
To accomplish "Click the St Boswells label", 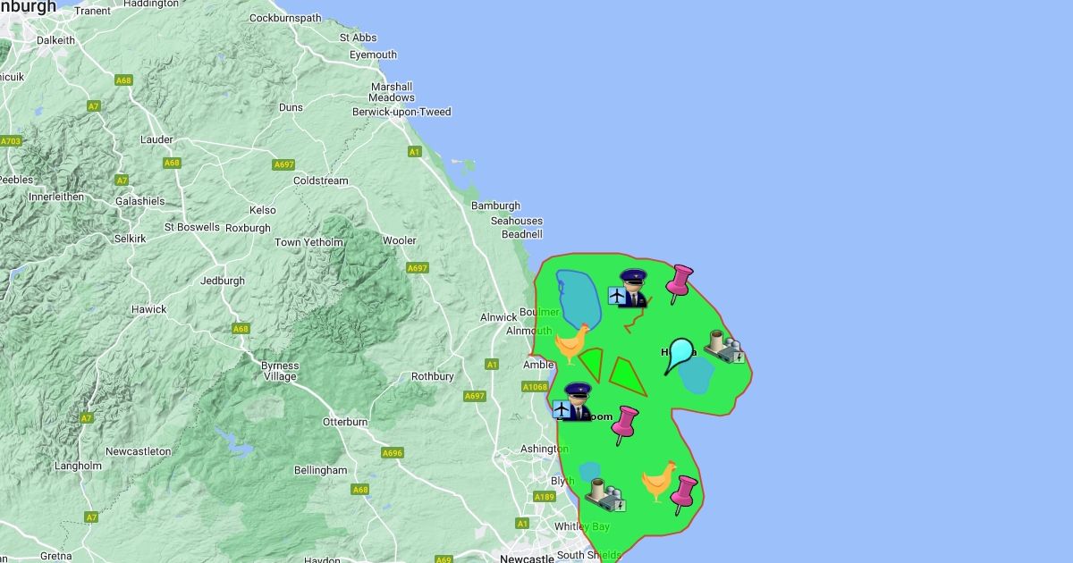I will click(191, 227).
